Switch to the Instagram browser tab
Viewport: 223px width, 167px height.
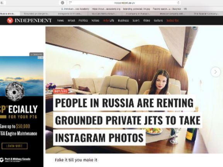70,14
